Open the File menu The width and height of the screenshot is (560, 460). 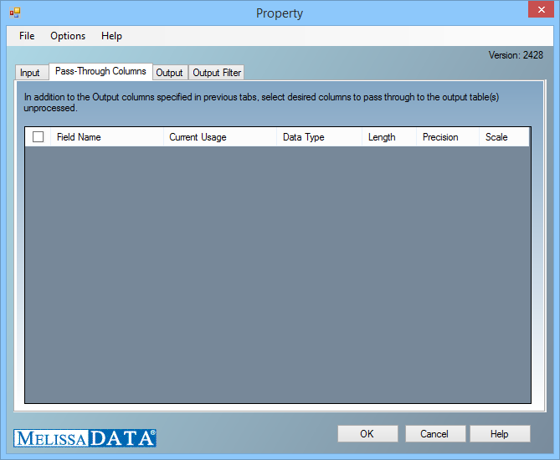tap(27, 36)
